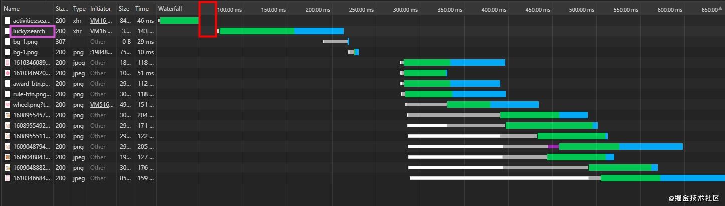The width and height of the screenshot is (725, 206).
Task: Click the document icon next to lucky:search
Action: (x=8, y=31)
